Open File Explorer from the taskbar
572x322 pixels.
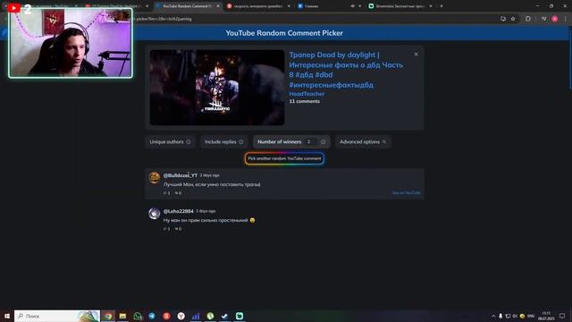[x=122, y=316]
